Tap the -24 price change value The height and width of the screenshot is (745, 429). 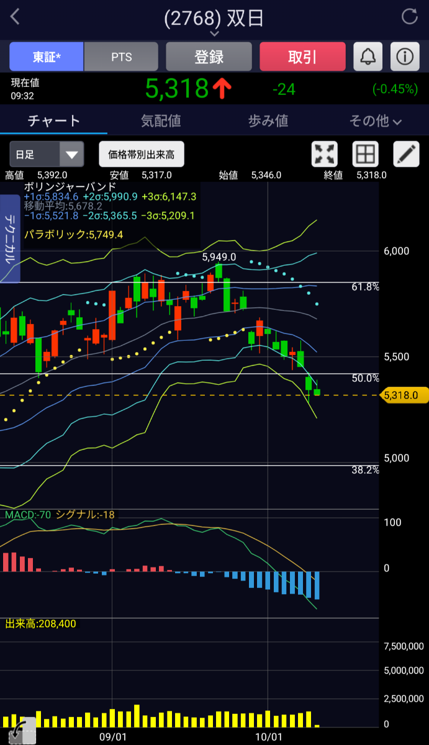click(x=284, y=89)
